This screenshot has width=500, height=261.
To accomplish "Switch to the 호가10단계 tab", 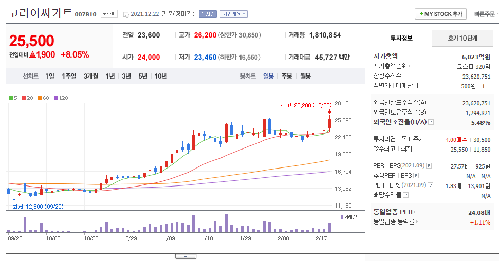I will tap(462, 38).
